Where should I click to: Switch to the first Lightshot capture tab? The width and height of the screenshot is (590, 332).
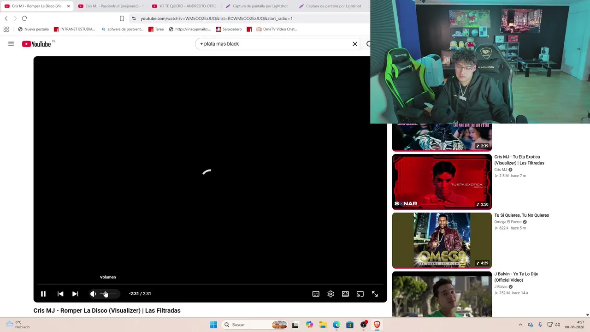257,6
